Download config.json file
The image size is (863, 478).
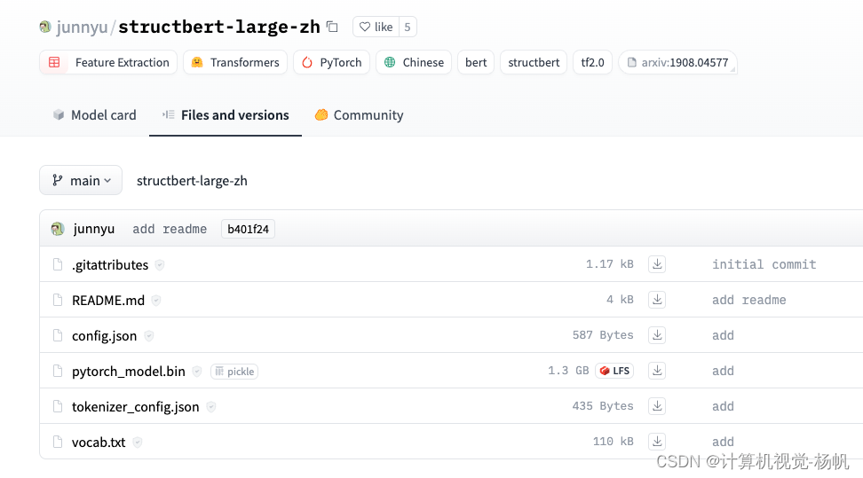657,335
